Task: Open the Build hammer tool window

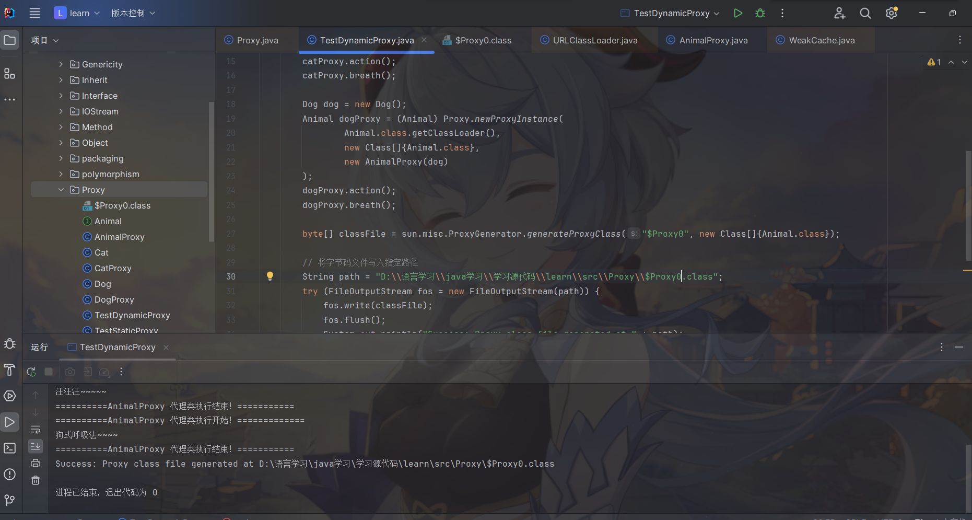Action: [x=10, y=369]
